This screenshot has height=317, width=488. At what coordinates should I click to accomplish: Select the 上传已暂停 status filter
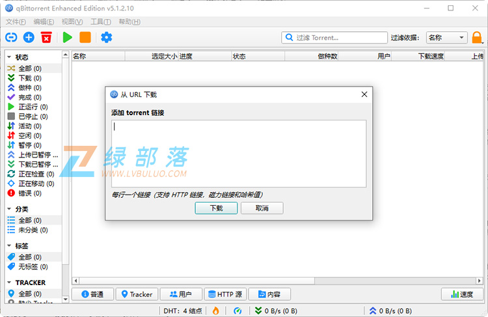34,155
